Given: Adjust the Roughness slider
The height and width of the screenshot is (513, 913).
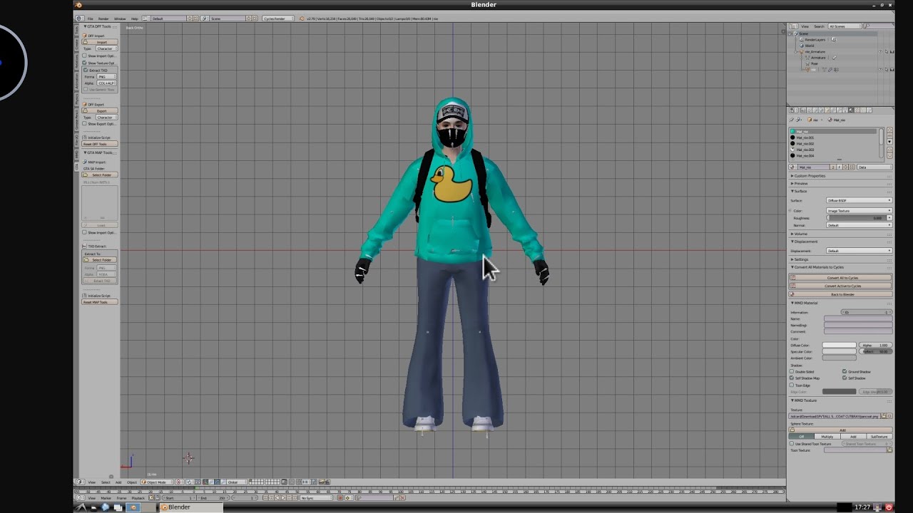Looking at the screenshot, I should pyautogui.click(x=856, y=218).
